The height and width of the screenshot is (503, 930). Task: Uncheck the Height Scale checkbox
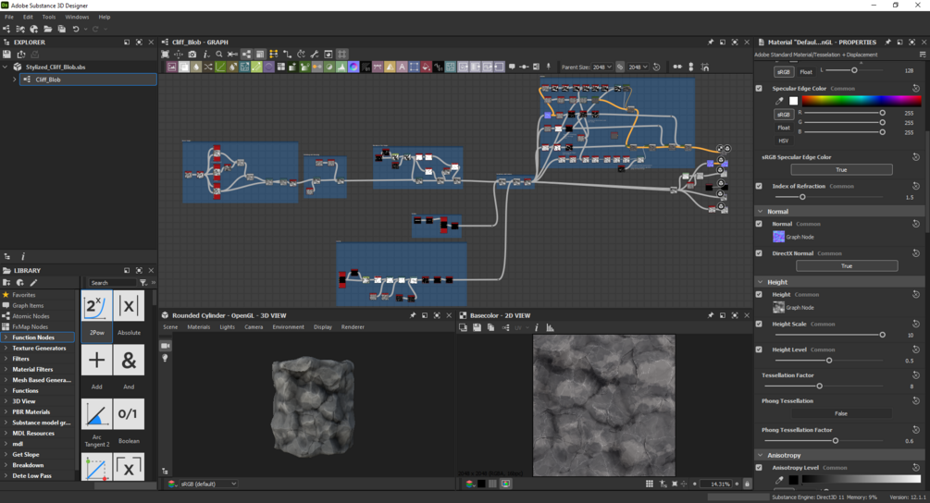click(759, 324)
